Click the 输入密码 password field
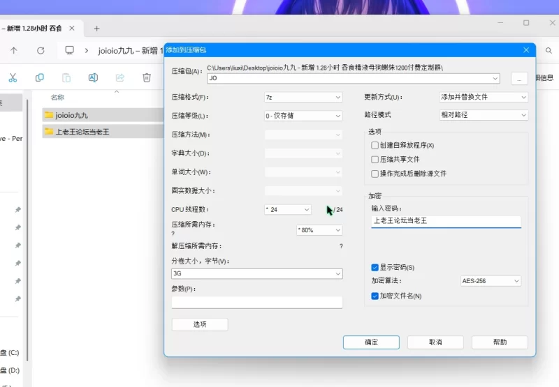559x387 pixels. pyautogui.click(x=446, y=221)
